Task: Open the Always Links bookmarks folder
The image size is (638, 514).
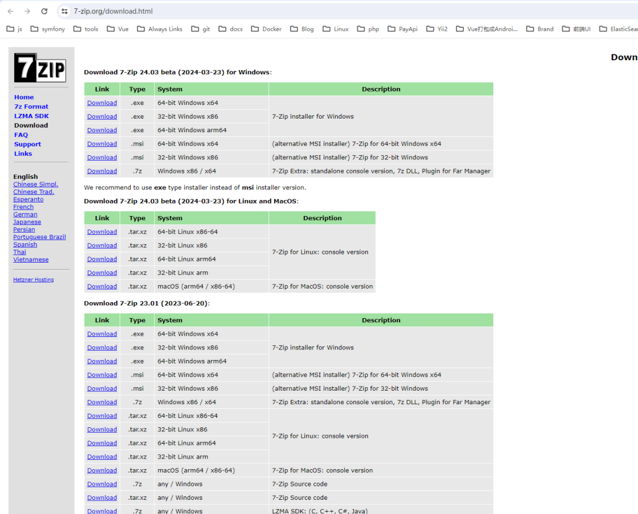Action: [x=159, y=29]
